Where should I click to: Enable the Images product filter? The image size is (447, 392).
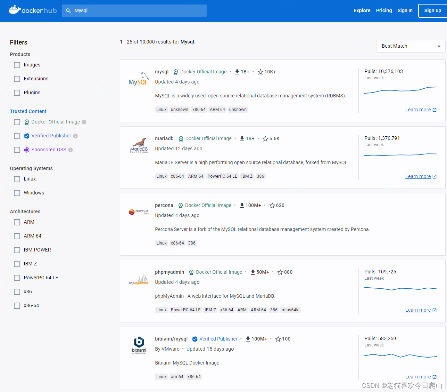point(17,65)
